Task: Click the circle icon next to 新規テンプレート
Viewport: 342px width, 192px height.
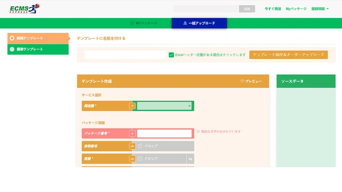Action: [12, 38]
